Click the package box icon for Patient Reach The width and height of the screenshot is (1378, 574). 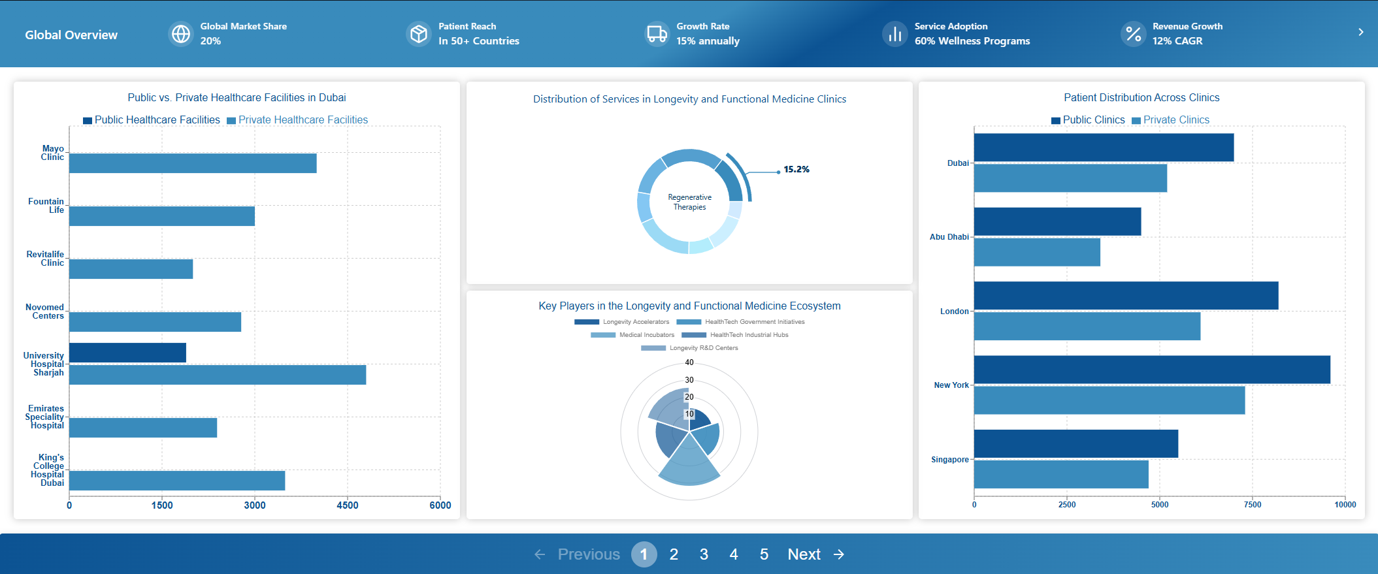(419, 34)
